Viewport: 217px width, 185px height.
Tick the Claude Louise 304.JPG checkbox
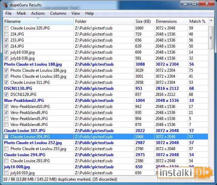6,137
